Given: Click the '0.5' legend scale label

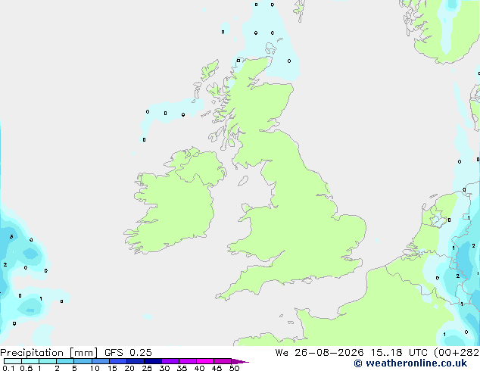Looking at the screenshot, I should (x=26, y=368).
